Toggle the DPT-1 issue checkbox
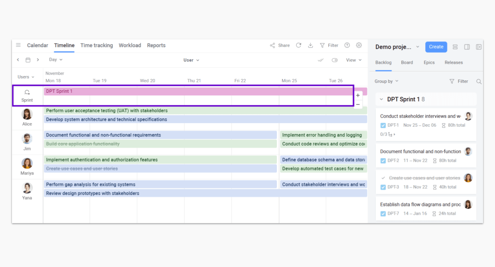Image resolution: width=495 pixels, height=267 pixels. [x=383, y=125]
